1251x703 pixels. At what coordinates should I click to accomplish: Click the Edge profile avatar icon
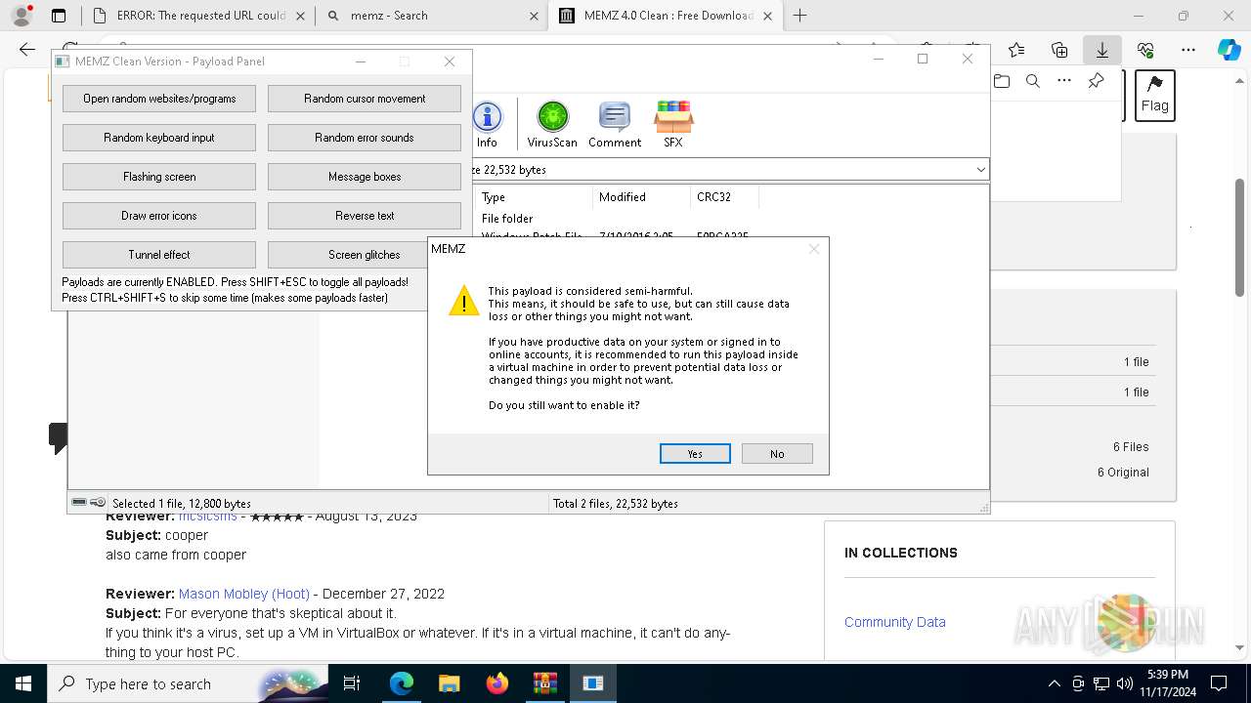22,16
